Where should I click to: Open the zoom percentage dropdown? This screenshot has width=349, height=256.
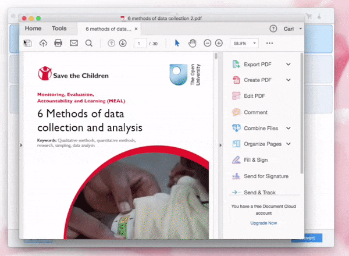[254, 43]
